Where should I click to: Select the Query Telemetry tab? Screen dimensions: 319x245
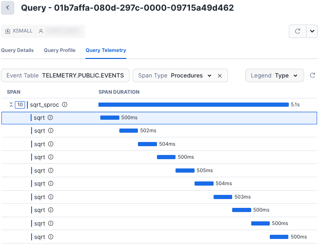coord(106,50)
